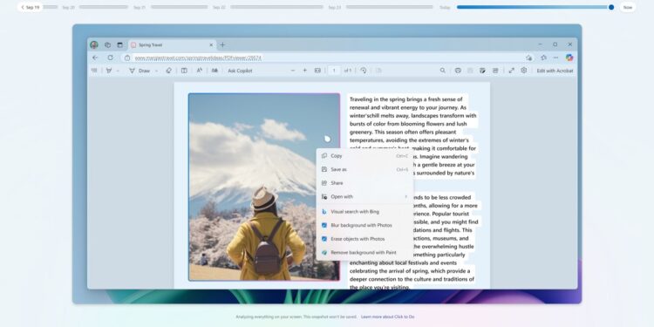Fit the PDF to page width
Image resolution: width=654 pixels, height=327 pixels.
pyautogui.click(x=317, y=71)
